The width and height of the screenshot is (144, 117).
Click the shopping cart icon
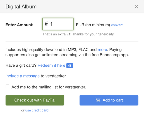click(x=98, y=100)
